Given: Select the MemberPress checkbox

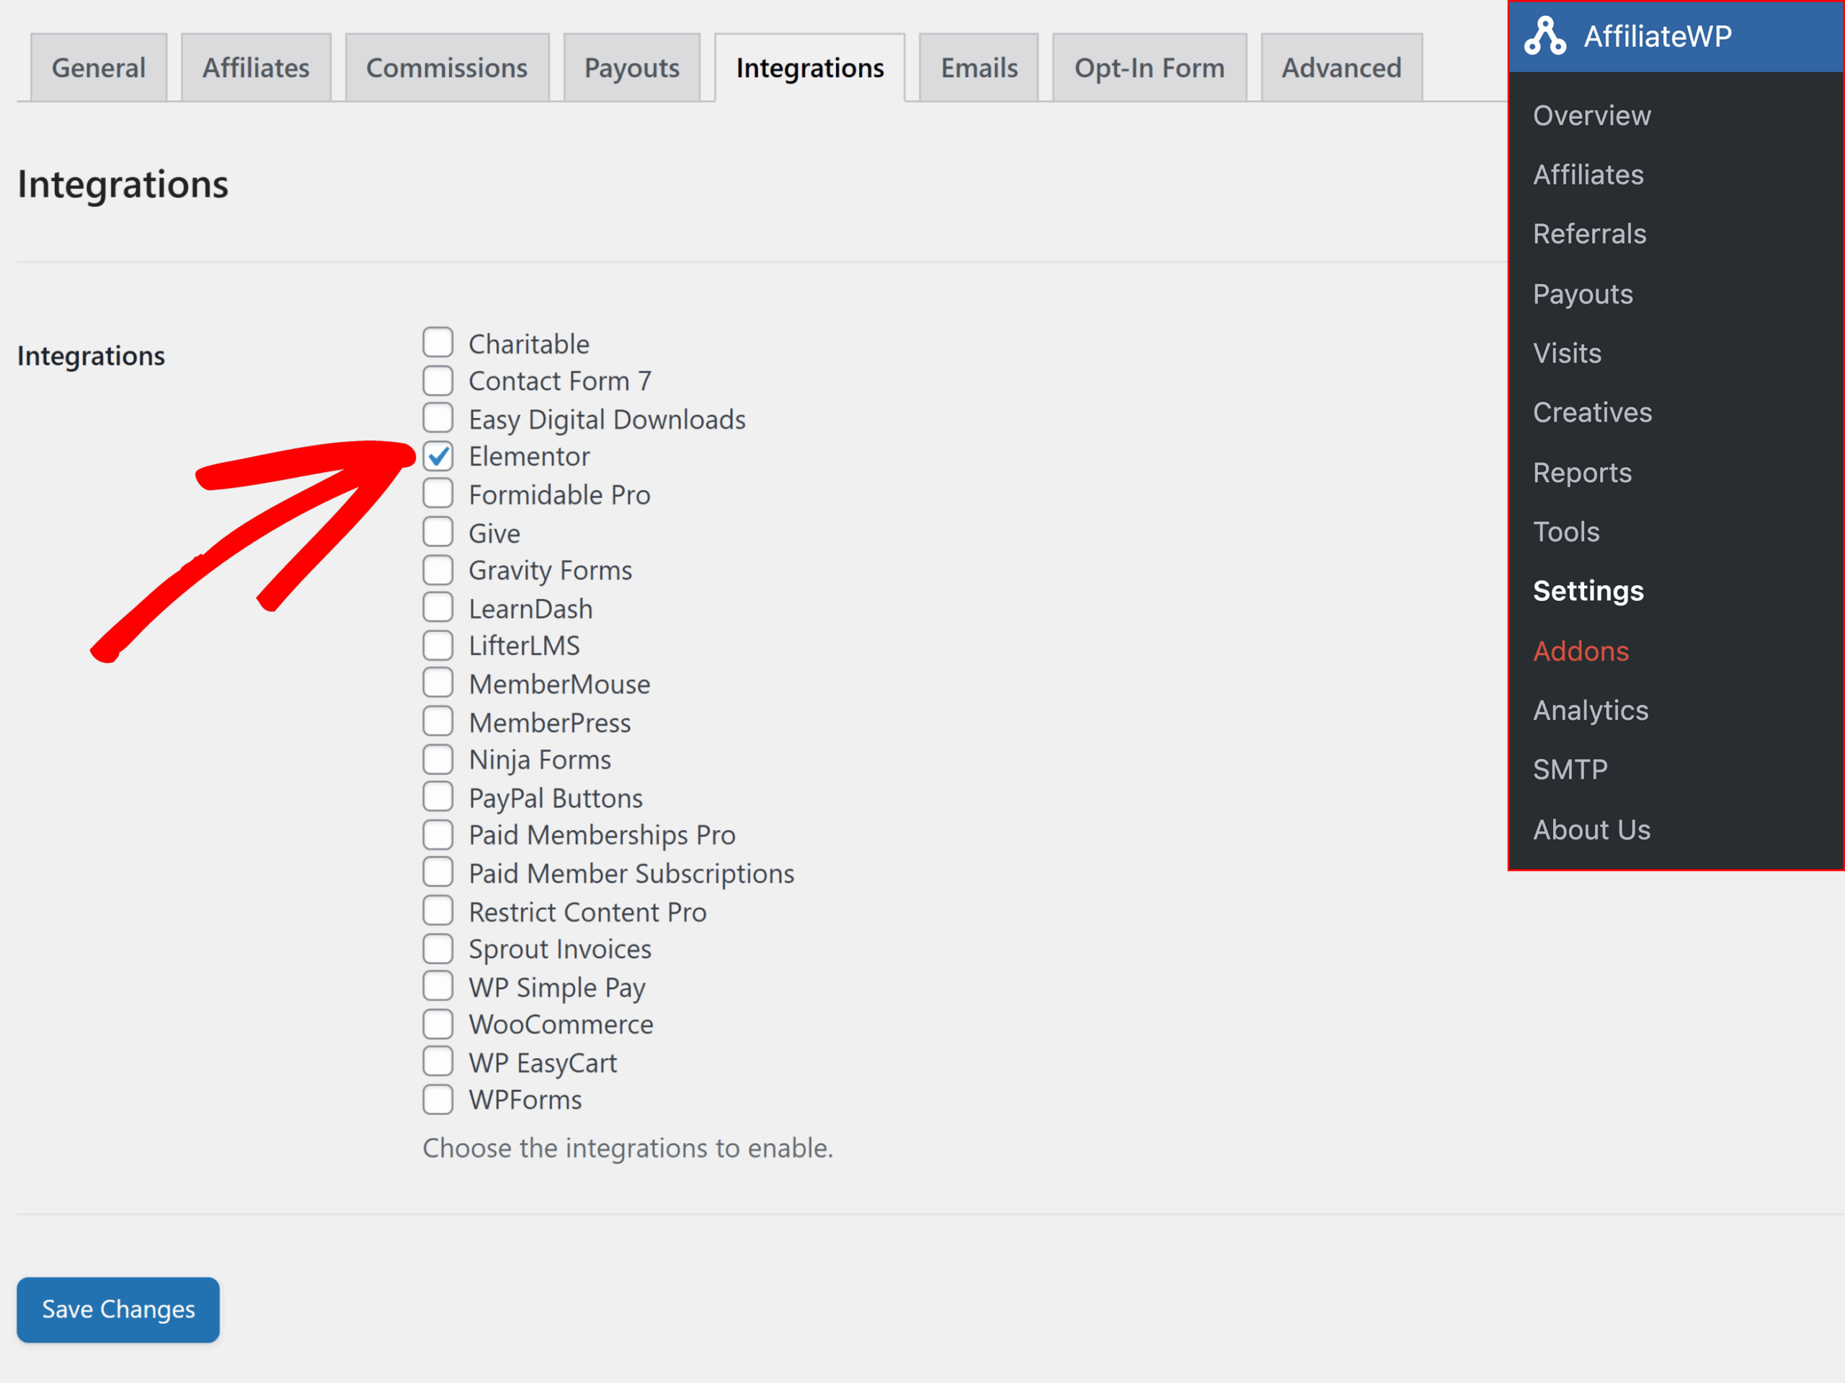Looking at the screenshot, I should (438, 721).
